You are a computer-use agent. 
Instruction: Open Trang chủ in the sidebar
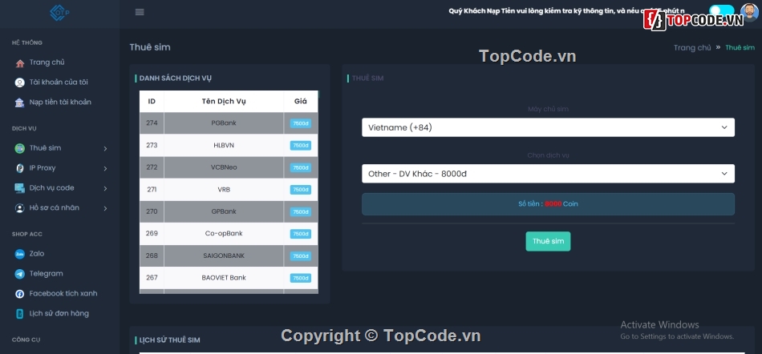[x=47, y=62]
